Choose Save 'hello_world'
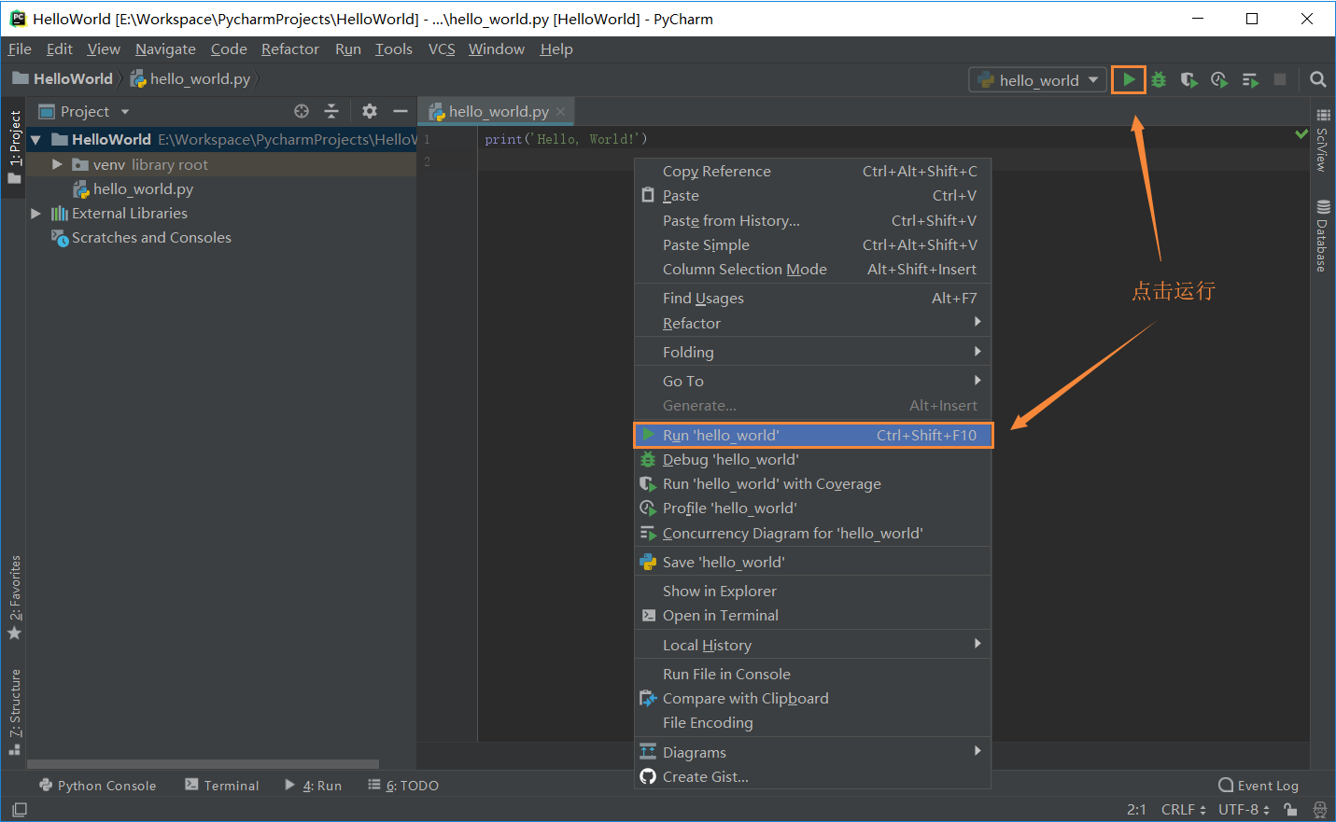Image resolution: width=1336 pixels, height=822 pixels. [812, 562]
